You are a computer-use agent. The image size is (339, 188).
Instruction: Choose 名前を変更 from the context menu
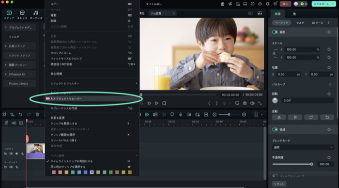coord(92,118)
